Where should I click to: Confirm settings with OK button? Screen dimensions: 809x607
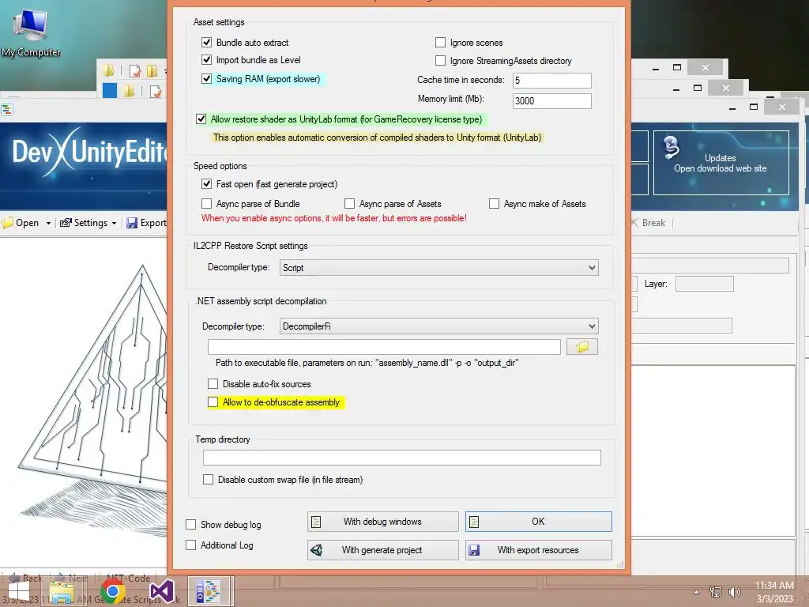[539, 522]
